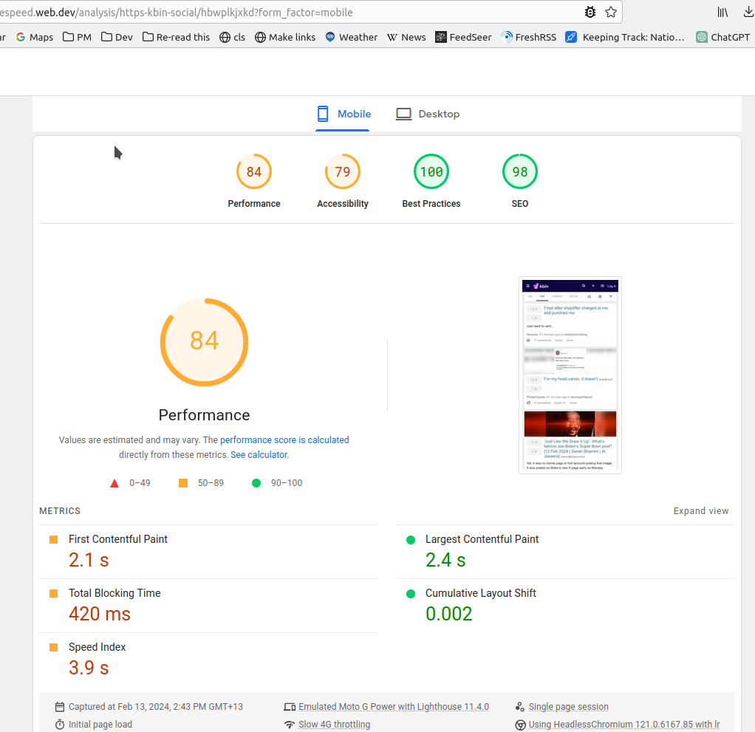Viewport: 755px width, 732px height.
Task: Switch to the Desktop tab
Action: pyautogui.click(x=428, y=114)
